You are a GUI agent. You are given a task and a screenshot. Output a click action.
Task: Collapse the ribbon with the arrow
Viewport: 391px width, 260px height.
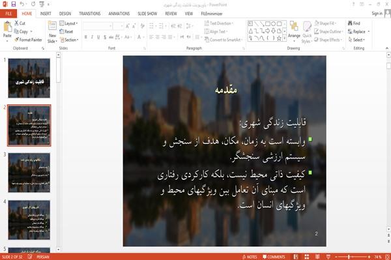pyautogui.click(x=386, y=48)
